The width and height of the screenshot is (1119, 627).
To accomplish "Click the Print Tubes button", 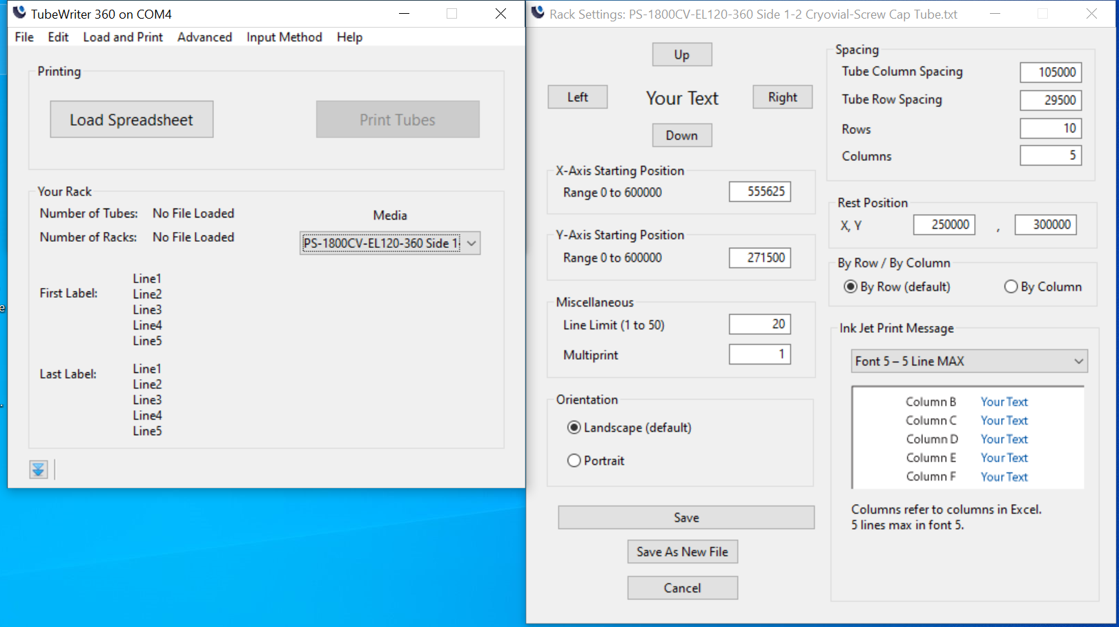I will [x=398, y=119].
